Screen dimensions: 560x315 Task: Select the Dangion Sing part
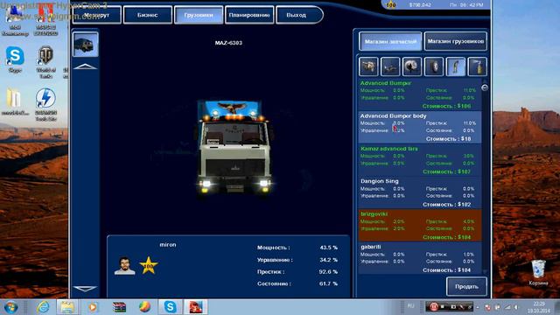coord(420,193)
